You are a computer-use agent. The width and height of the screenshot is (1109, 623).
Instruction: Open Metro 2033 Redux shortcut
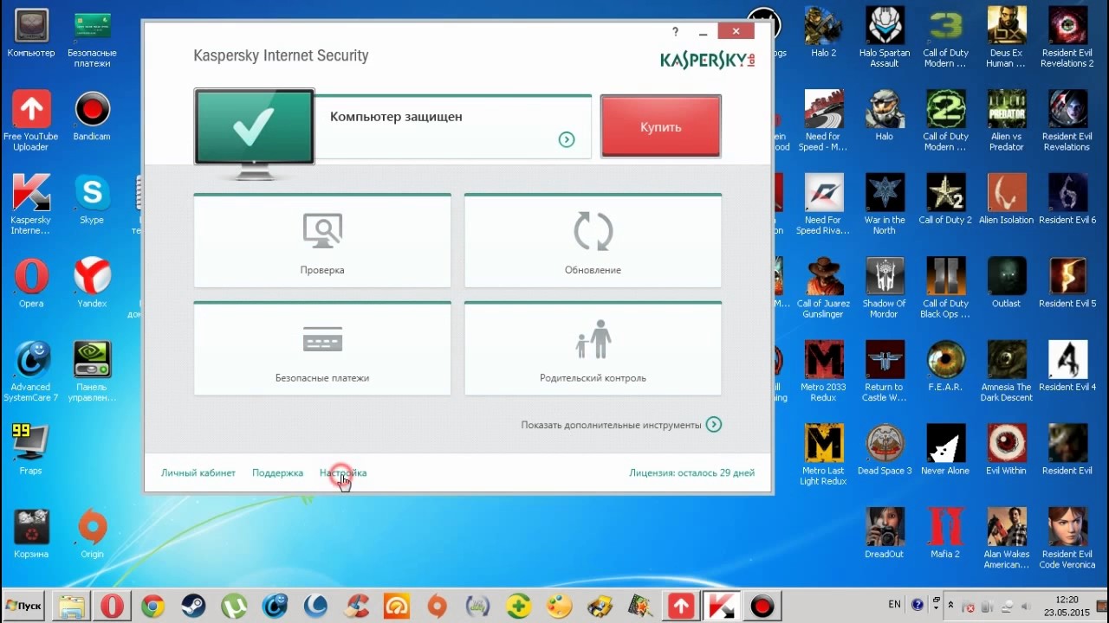824,371
